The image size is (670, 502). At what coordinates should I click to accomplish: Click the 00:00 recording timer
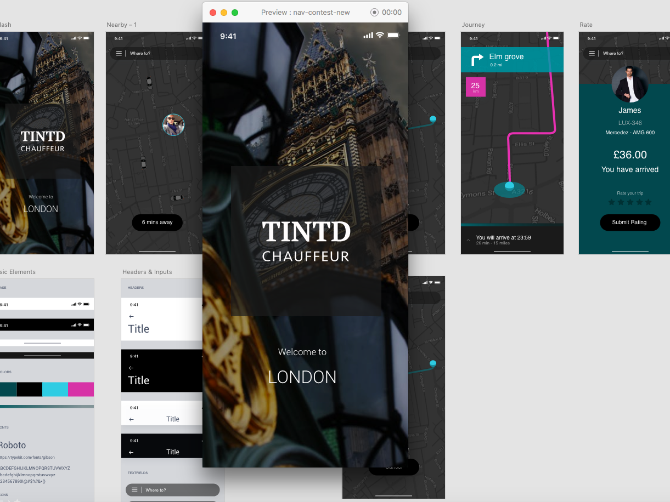(392, 12)
